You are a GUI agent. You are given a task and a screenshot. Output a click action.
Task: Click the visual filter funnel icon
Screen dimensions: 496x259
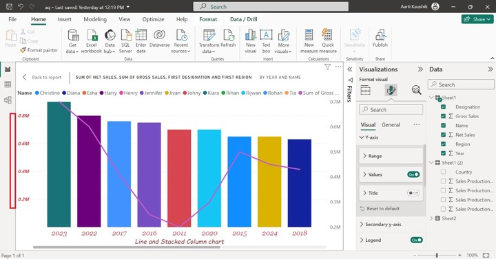pos(328,67)
